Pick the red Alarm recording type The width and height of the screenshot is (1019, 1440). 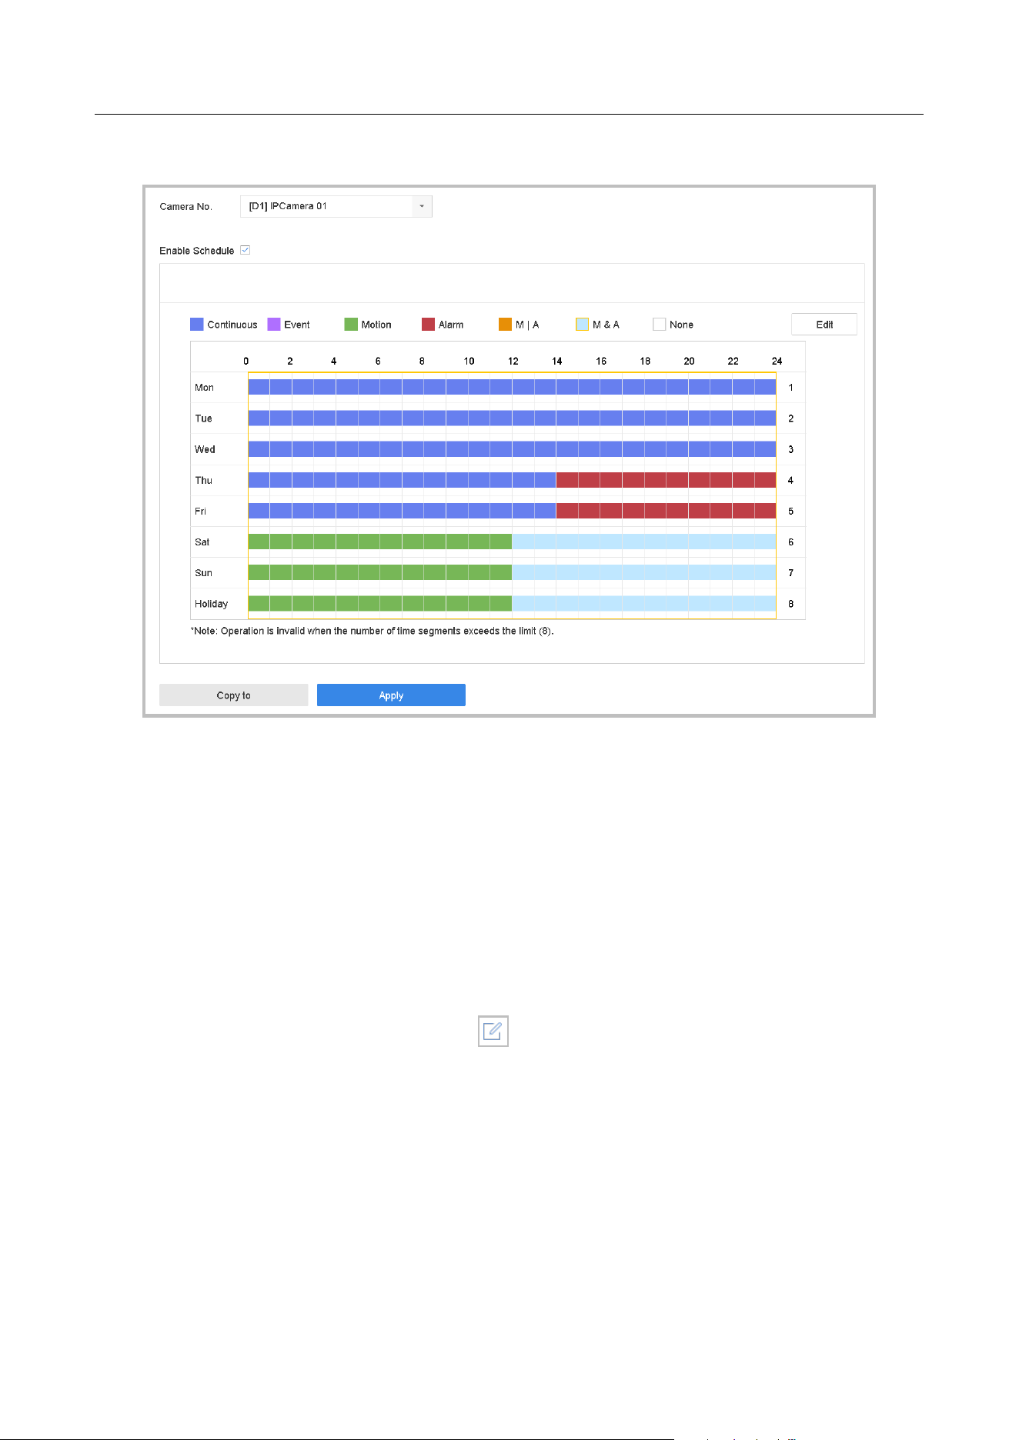[x=428, y=325]
